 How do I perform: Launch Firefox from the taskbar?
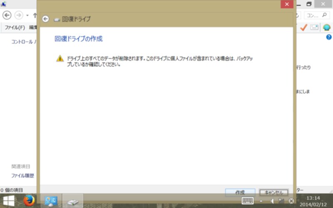click(29, 201)
